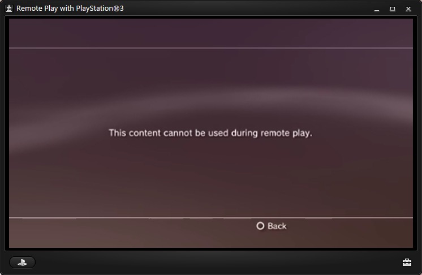
Task: Select the Back label on the PS3 screen
Action: [x=277, y=226]
